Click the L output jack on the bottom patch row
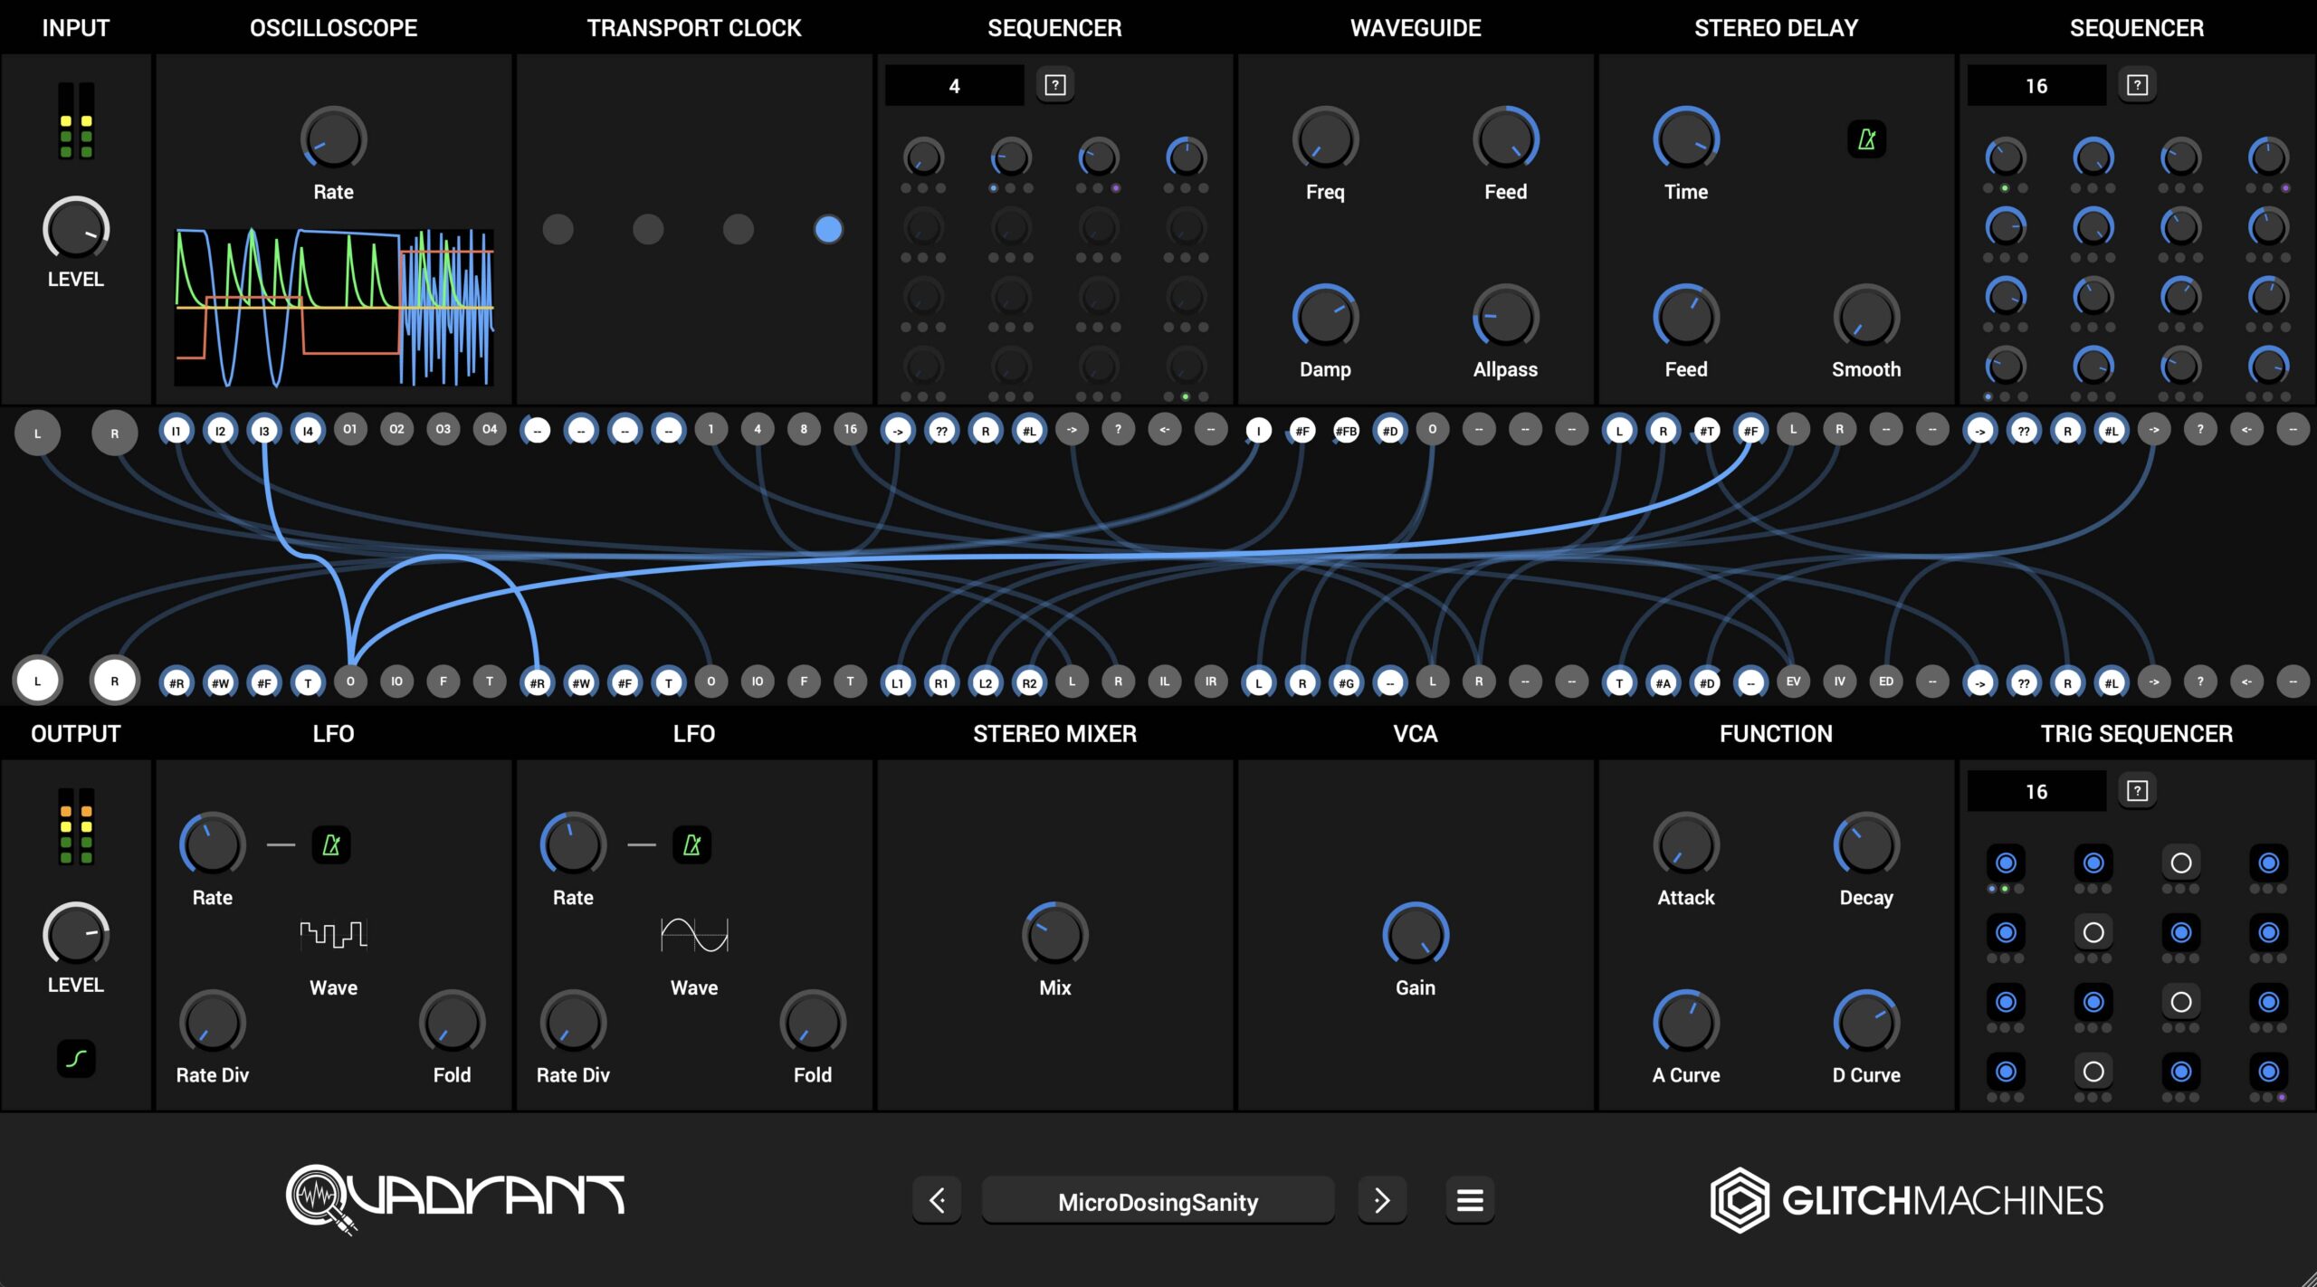The image size is (2317, 1287). (x=37, y=682)
